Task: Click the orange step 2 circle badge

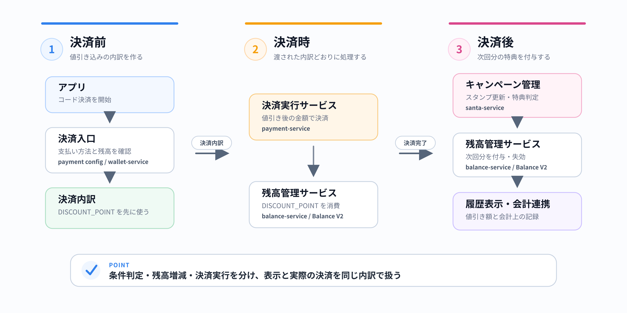Action: (256, 49)
